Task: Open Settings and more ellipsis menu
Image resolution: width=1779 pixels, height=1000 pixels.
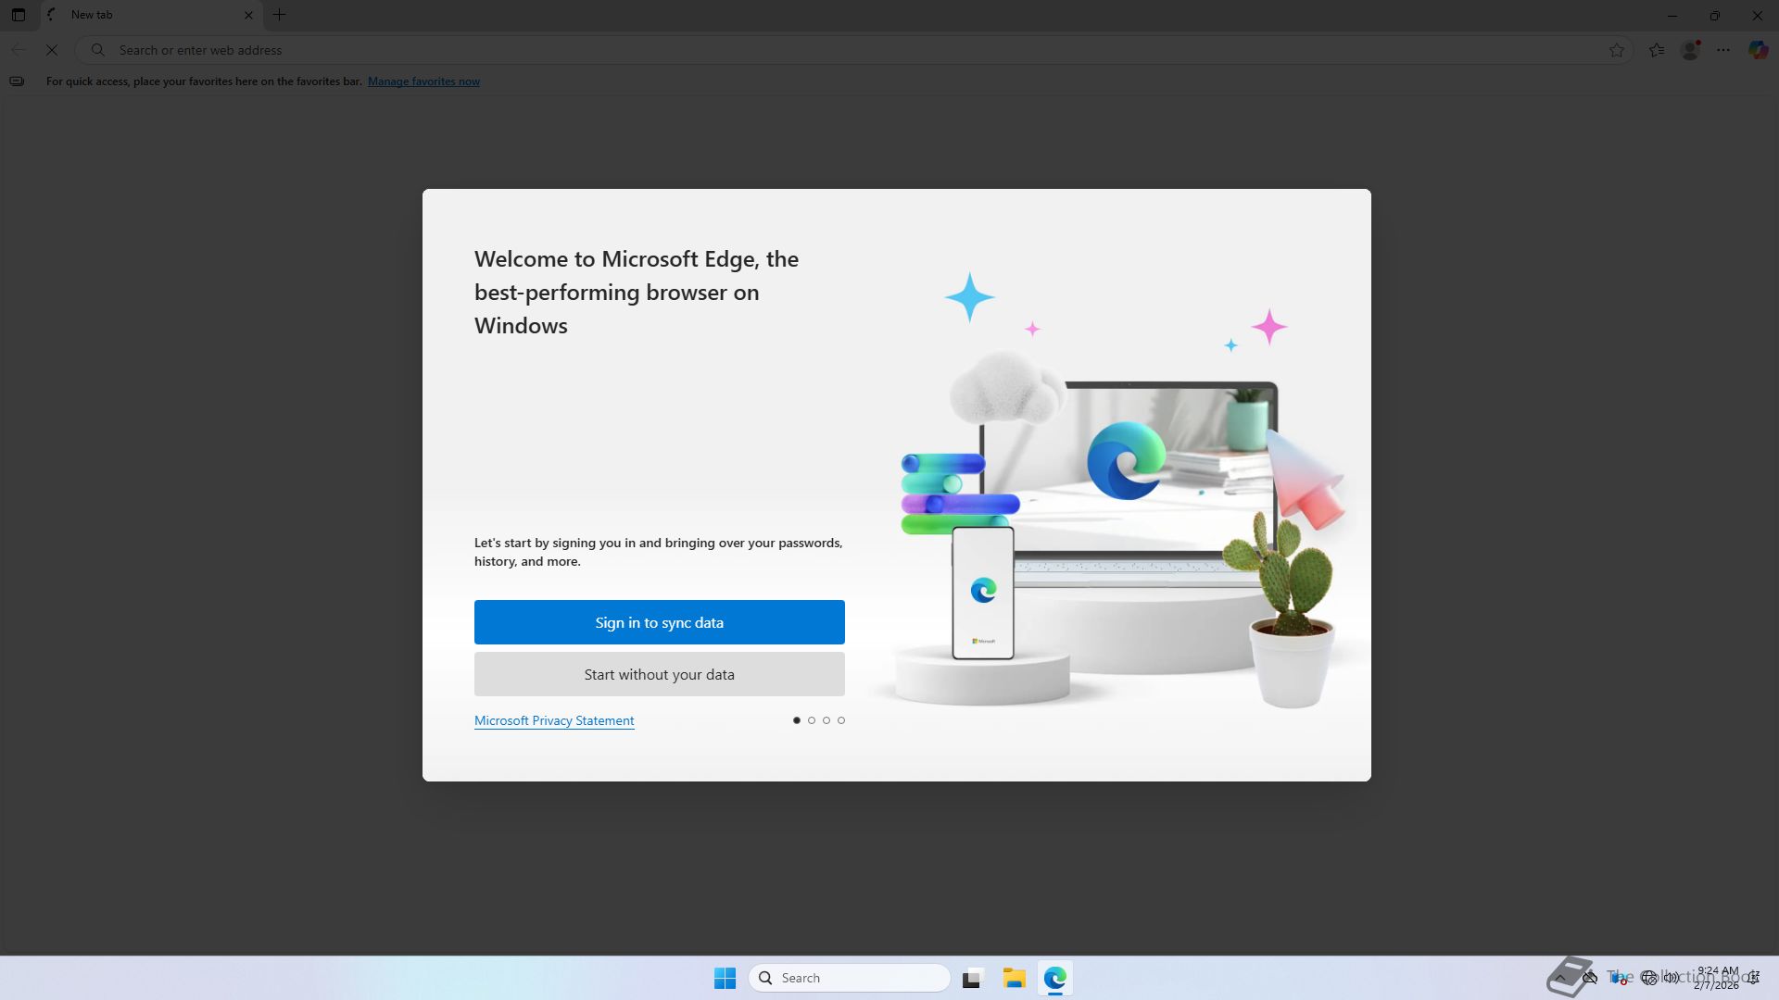Action: click(1723, 50)
